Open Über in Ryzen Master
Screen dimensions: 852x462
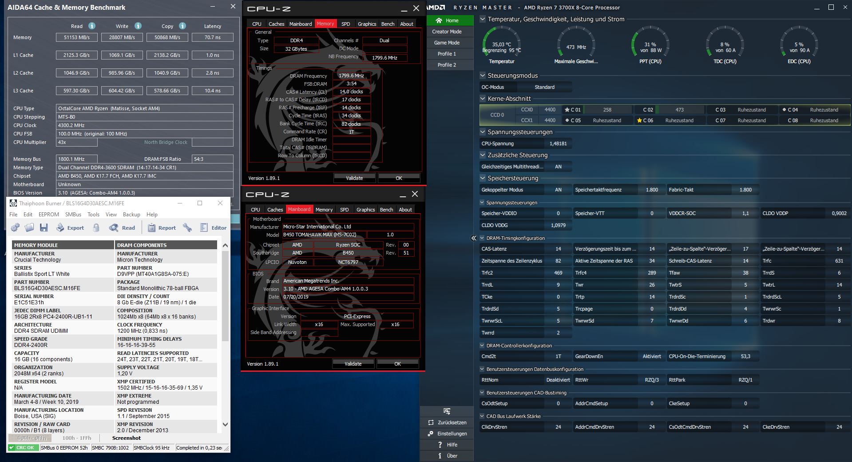click(447, 456)
